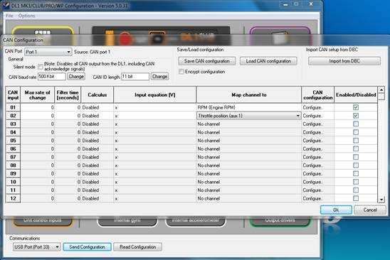Enable the Silent mode checkbox
This screenshot has height=260, width=390.
(x=40, y=67)
